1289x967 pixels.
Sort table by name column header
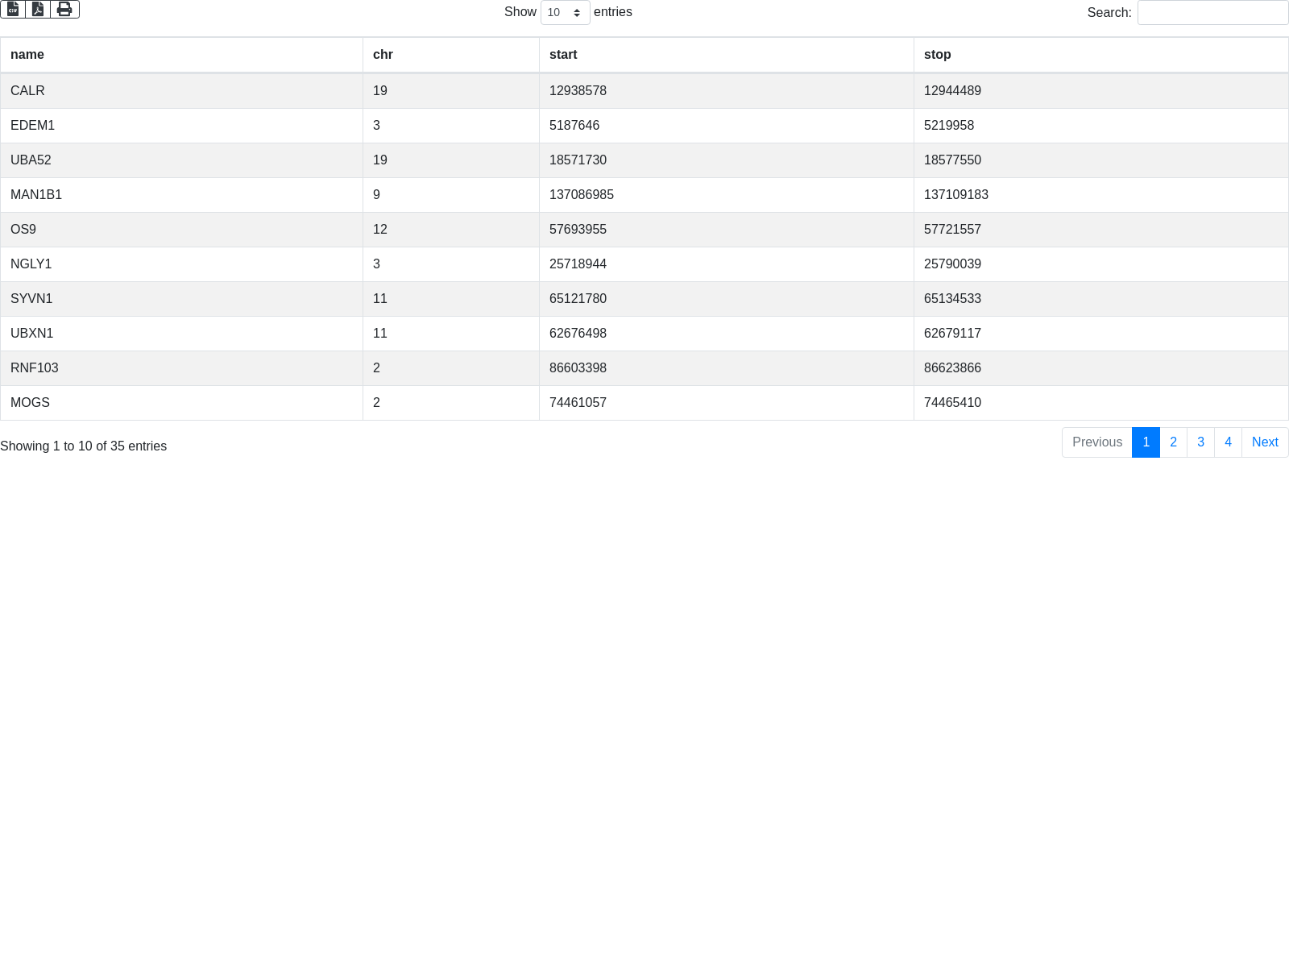(27, 55)
